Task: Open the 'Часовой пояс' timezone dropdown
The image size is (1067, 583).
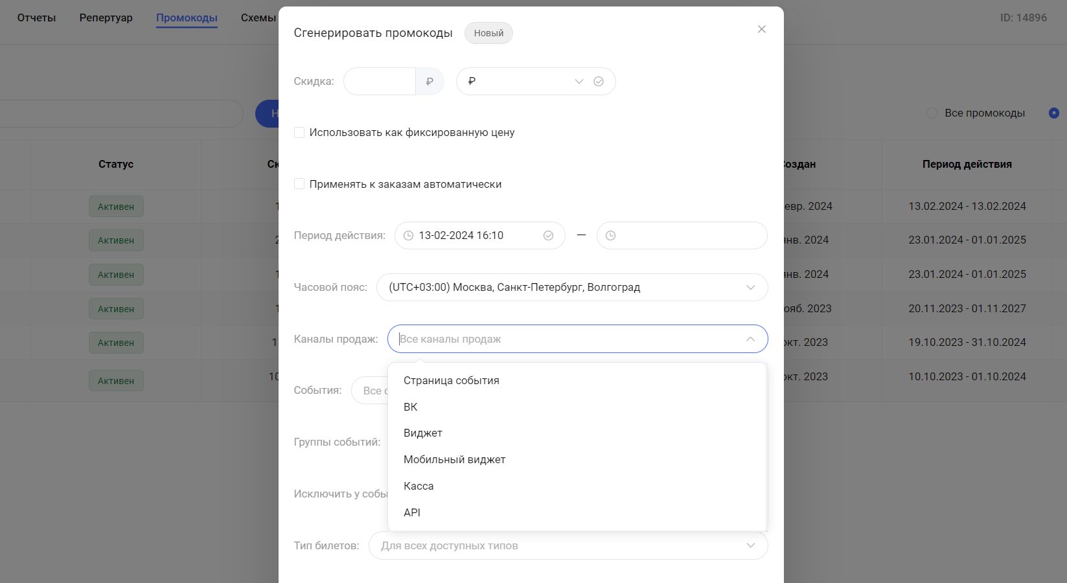Action: click(x=572, y=287)
